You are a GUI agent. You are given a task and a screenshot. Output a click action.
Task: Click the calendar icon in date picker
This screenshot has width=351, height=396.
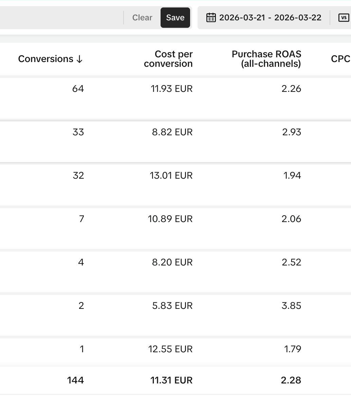[211, 18]
